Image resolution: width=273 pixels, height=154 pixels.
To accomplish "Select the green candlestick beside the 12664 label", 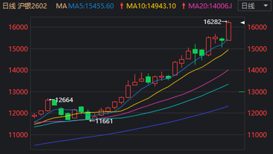I will [54, 103].
